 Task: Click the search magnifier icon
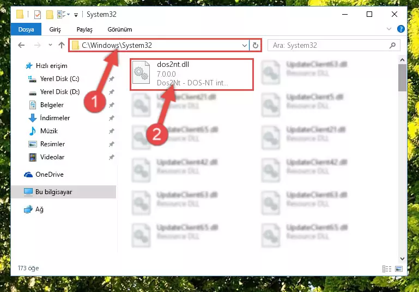pyautogui.click(x=392, y=45)
